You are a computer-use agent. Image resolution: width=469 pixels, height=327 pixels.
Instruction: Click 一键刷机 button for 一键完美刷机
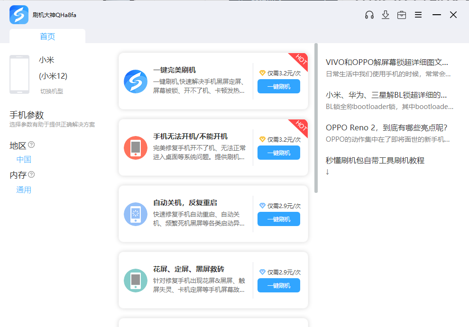[279, 86]
